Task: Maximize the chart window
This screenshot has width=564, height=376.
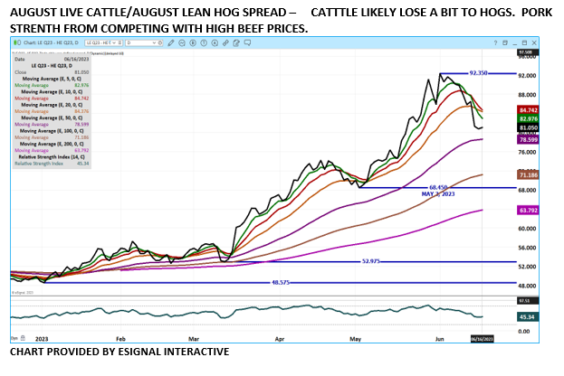Action: (x=521, y=43)
